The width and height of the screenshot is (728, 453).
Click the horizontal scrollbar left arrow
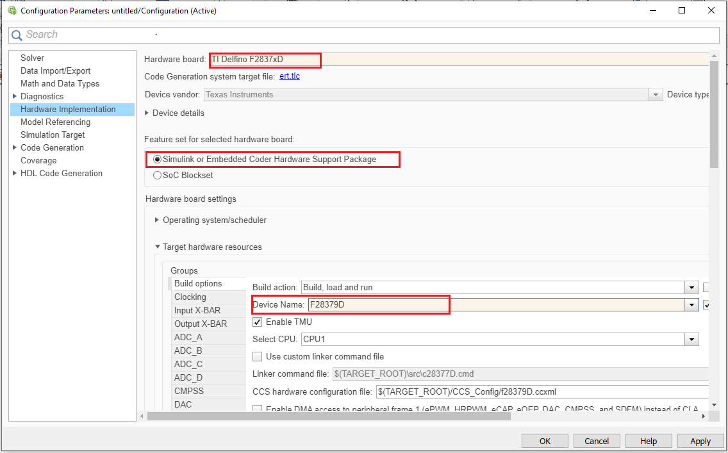pyautogui.click(x=142, y=416)
